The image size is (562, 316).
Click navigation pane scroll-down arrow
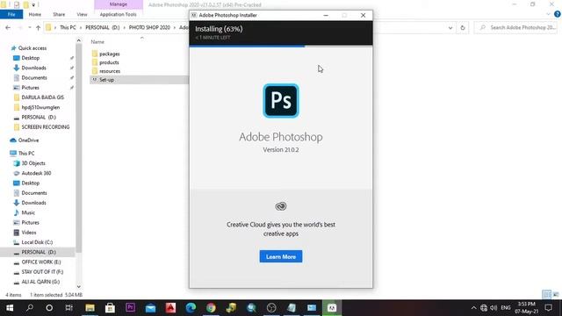(x=79, y=287)
